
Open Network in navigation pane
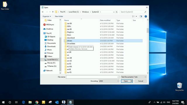coord(48,71)
